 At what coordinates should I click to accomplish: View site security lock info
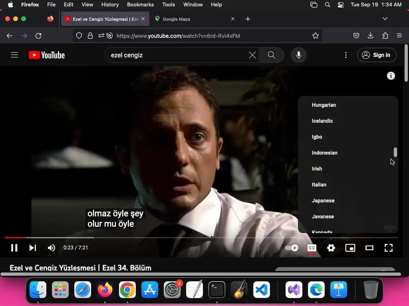coord(90,35)
